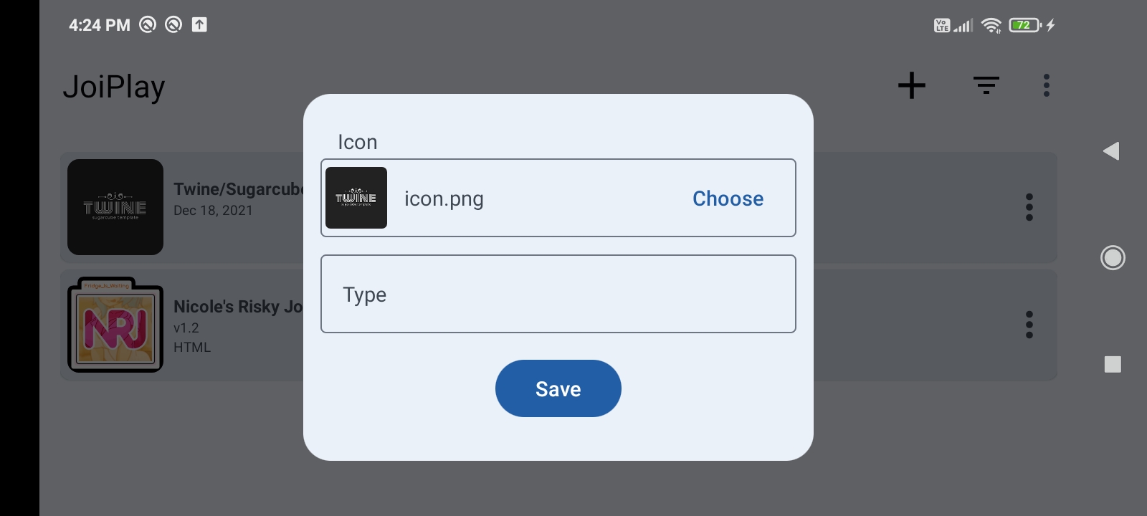Tap the JoiPlay app title

[114, 87]
